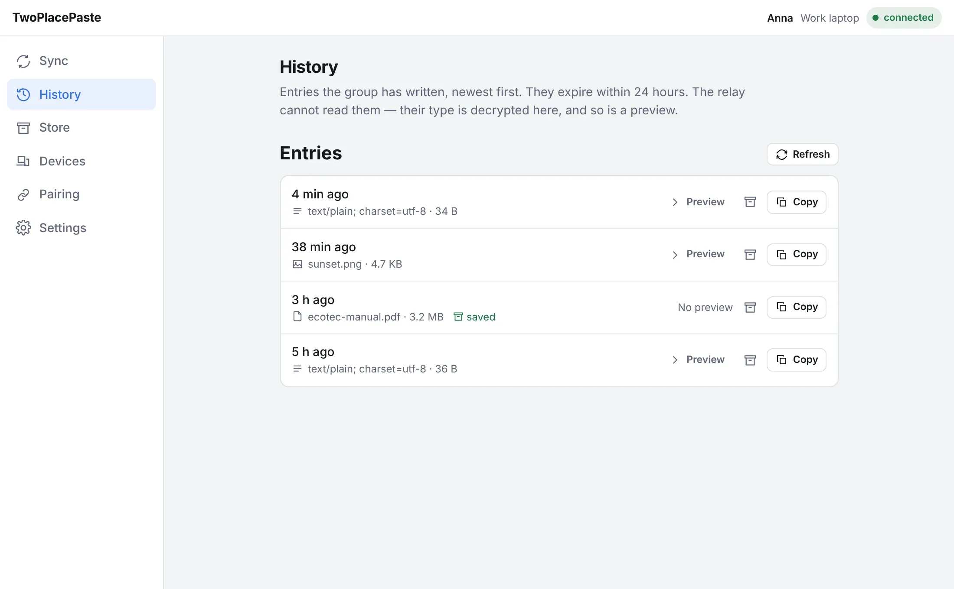Open the Devices page
This screenshot has width=954, height=589.
pyautogui.click(x=82, y=161)
